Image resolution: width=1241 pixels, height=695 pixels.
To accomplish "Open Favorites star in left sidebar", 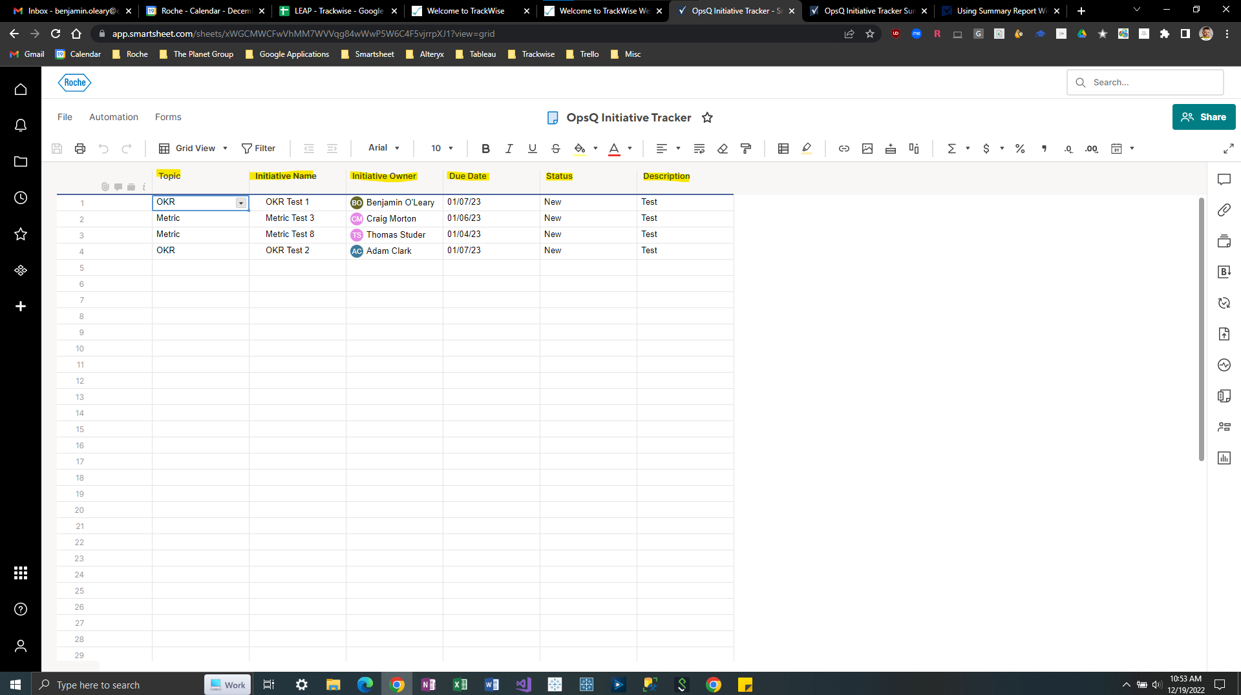I will tap(21, 234).
